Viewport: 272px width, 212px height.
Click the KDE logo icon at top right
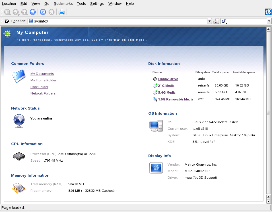tap(268, 12)
